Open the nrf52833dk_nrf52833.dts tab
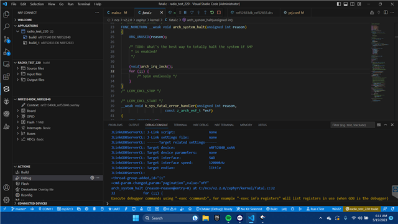The height and width of the screenshot is (224, 398). click(x=254, y=12)
